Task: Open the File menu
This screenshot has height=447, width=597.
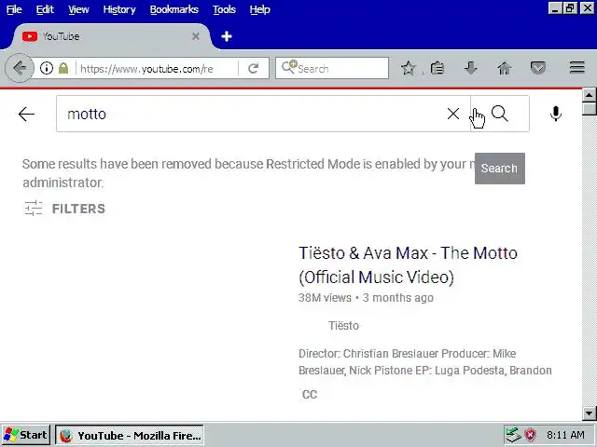Action: pyautogui.click(x=14, y=9)
